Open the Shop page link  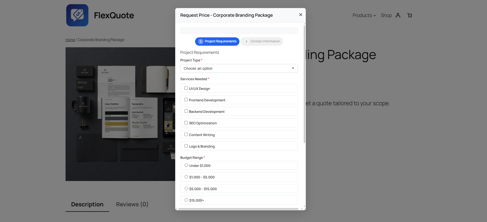pyautogui.click(x=386, y=15)
